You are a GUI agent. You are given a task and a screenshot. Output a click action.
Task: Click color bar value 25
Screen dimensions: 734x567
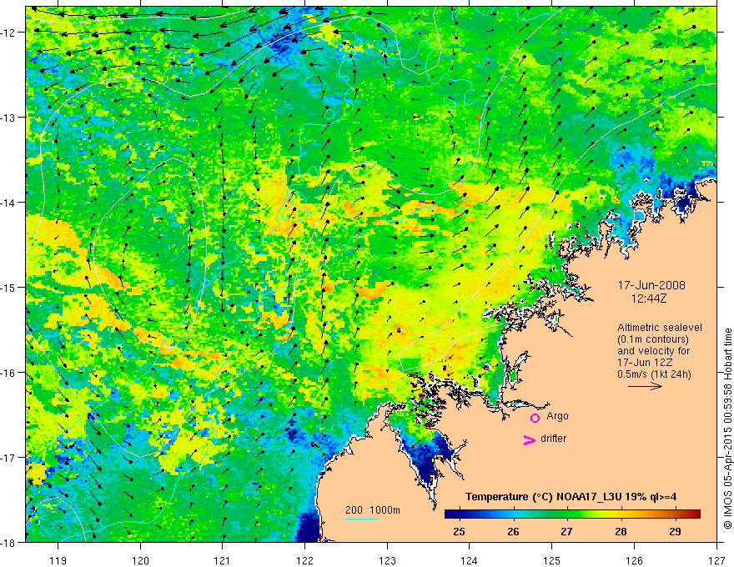pos(460,532)
